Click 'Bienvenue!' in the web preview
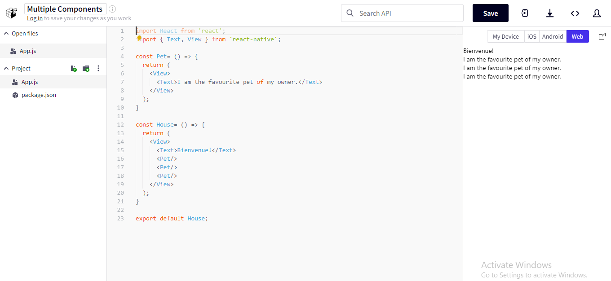Viewport: 611px width, 281px height. click(478, 51)
